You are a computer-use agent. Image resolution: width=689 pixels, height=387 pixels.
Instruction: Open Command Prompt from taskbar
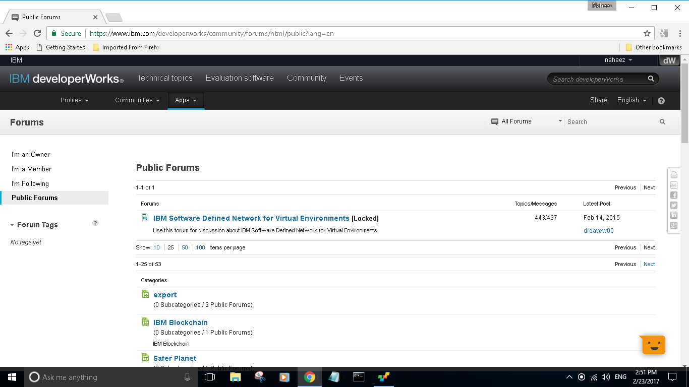point(359,377)
